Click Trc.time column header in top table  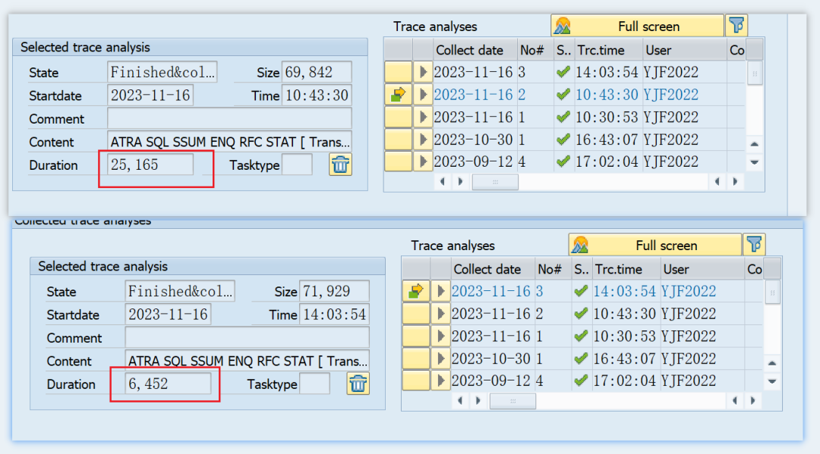(608, 50)
